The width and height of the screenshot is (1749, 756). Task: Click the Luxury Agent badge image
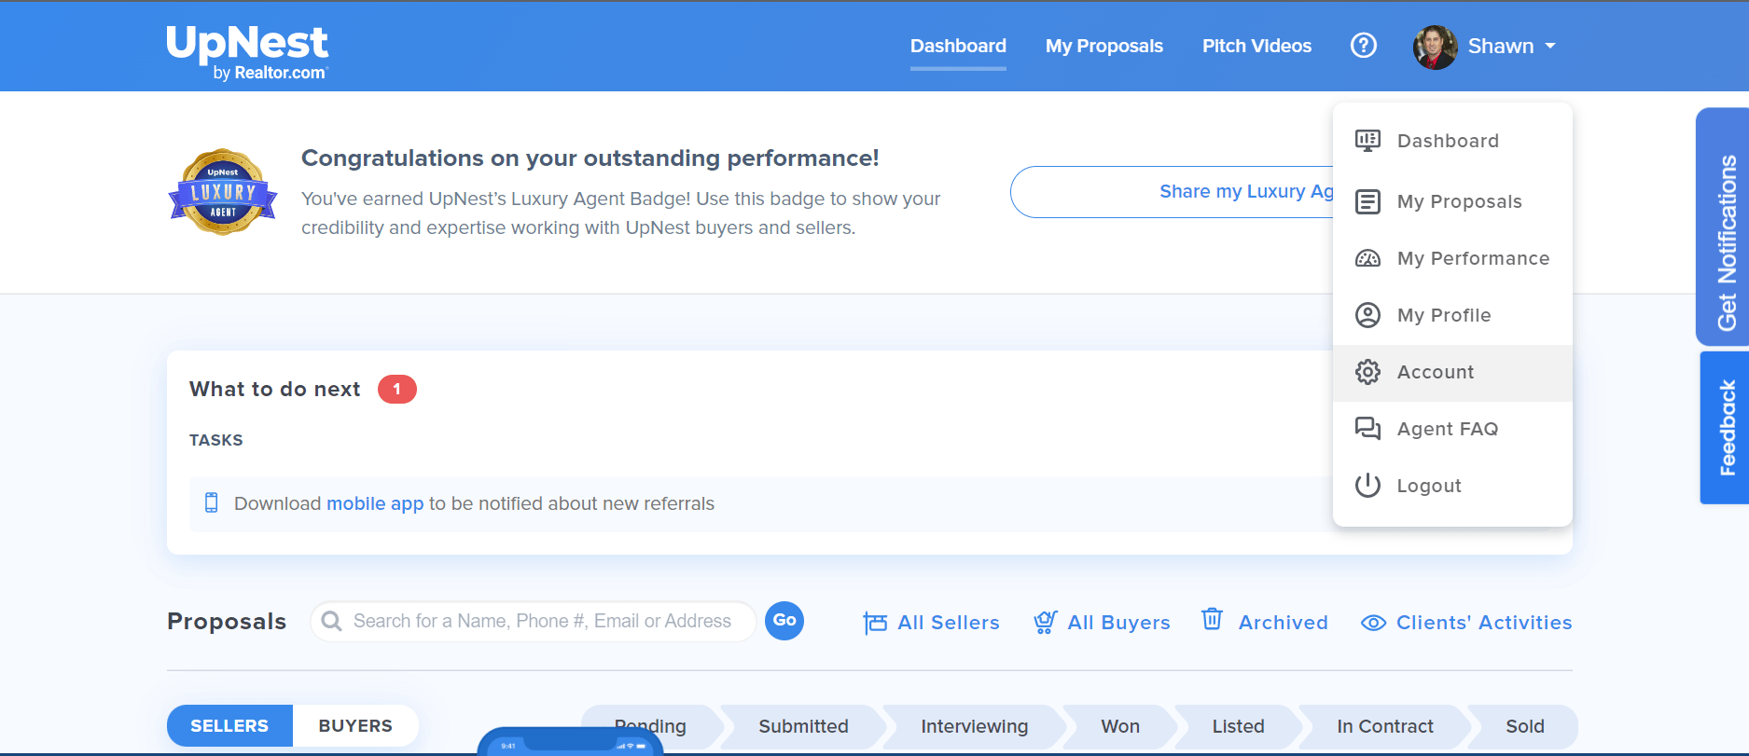(x=223, y=192)
